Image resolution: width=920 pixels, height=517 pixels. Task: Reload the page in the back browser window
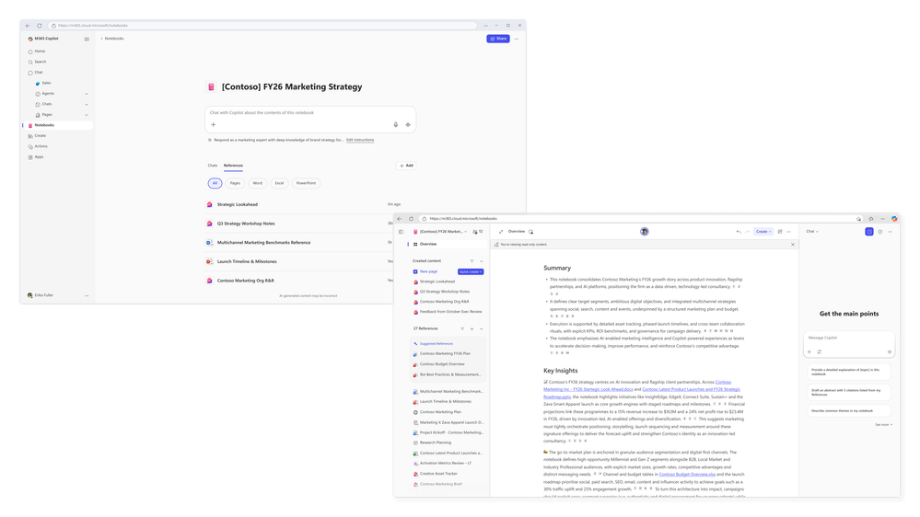[x=40, y=25]
